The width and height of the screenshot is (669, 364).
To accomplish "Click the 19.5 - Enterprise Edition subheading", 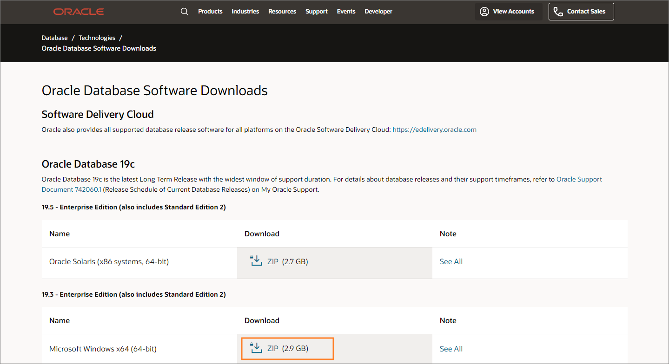I will click(134, 207).
